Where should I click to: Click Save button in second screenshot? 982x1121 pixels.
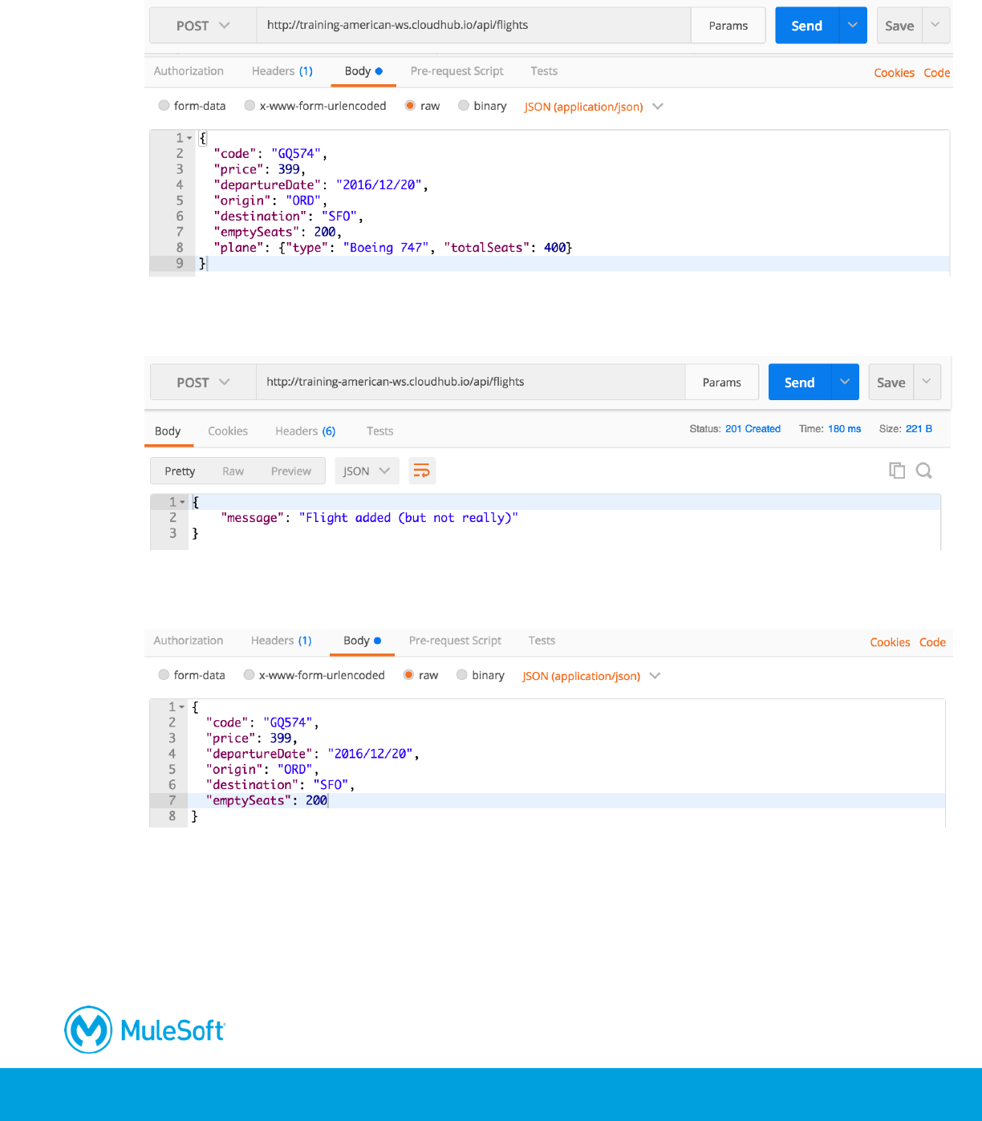point(891,382)
